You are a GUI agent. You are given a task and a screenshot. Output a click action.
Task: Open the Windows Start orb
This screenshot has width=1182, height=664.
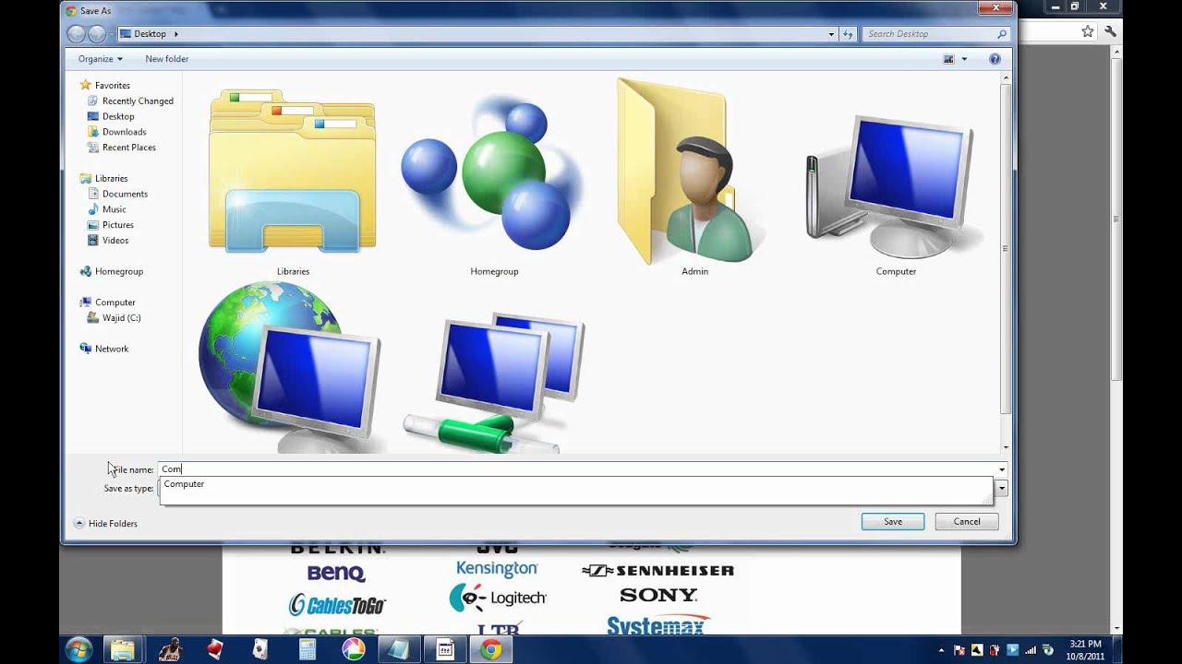coord(78,649)
